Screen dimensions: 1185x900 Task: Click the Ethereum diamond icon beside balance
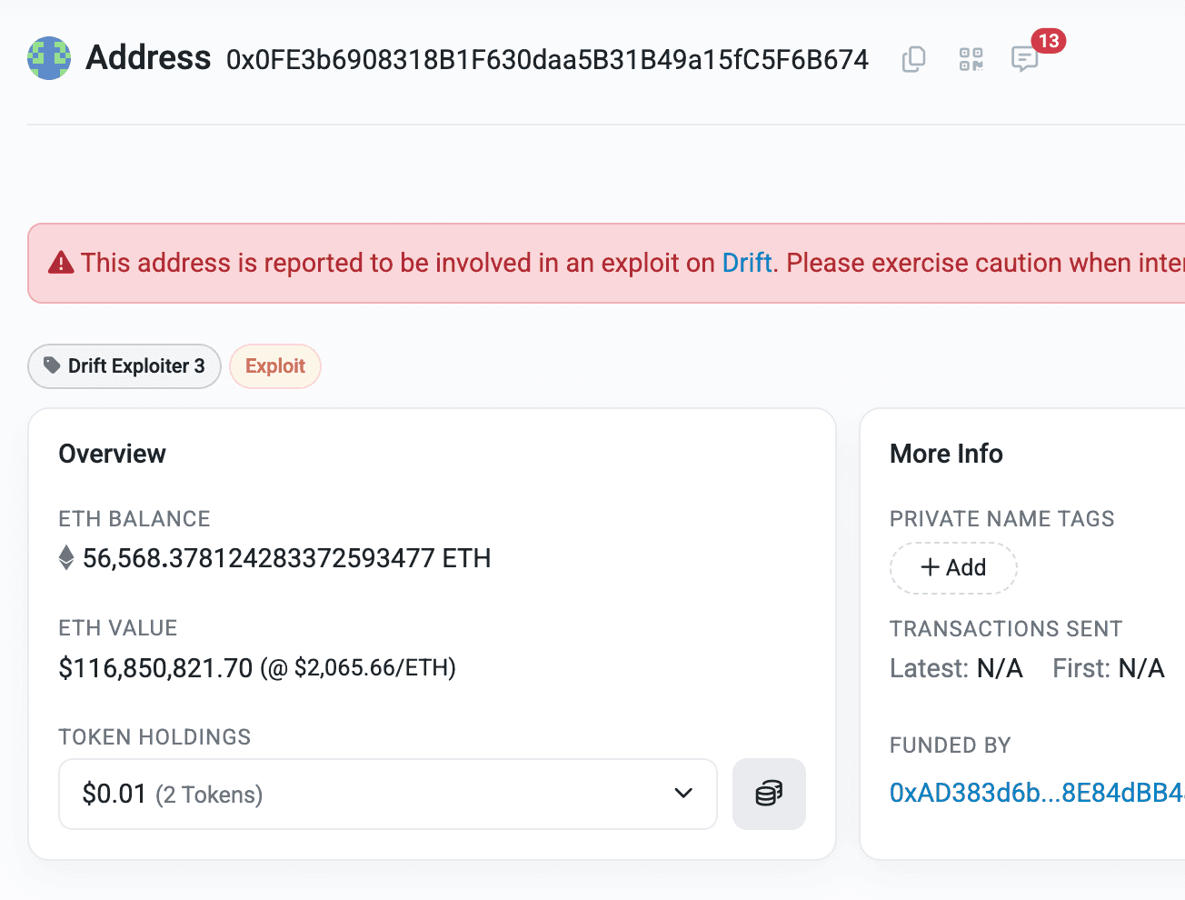66,557
